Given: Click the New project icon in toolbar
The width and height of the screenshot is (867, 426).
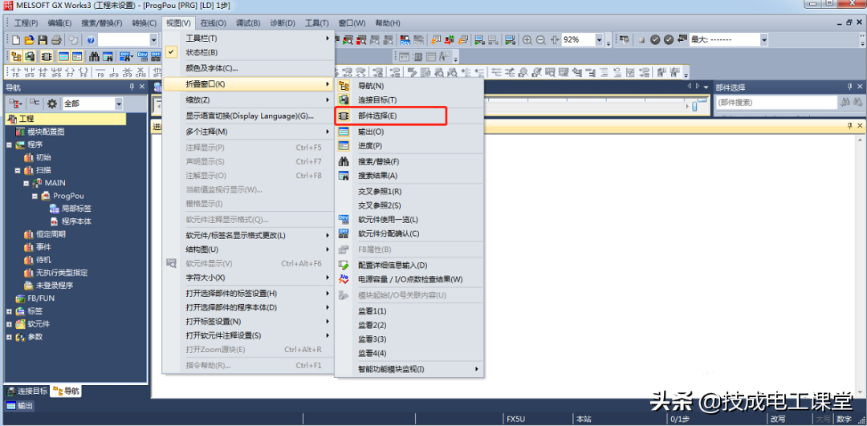Looking at the screenshot, I should 16,39.
